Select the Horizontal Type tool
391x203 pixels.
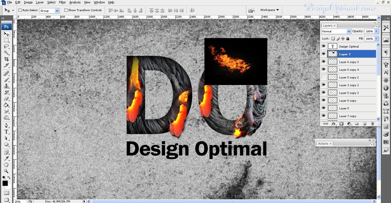click(6, 132)
